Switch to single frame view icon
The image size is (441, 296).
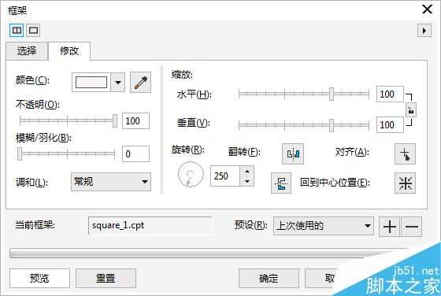click(x=33, y=30)
